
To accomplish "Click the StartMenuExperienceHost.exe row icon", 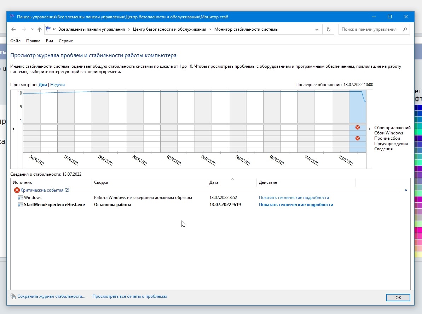I will tap(21, 205).
